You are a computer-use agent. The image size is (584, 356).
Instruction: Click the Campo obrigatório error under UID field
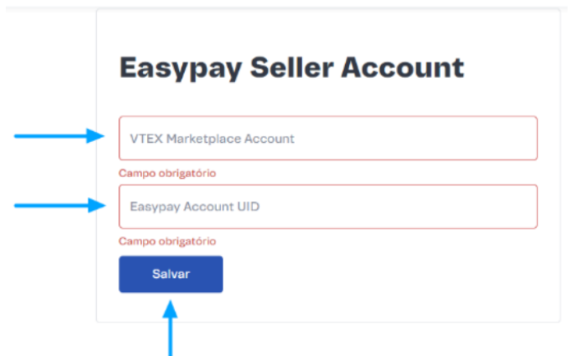pyautogui.click(x=168, y=241)
